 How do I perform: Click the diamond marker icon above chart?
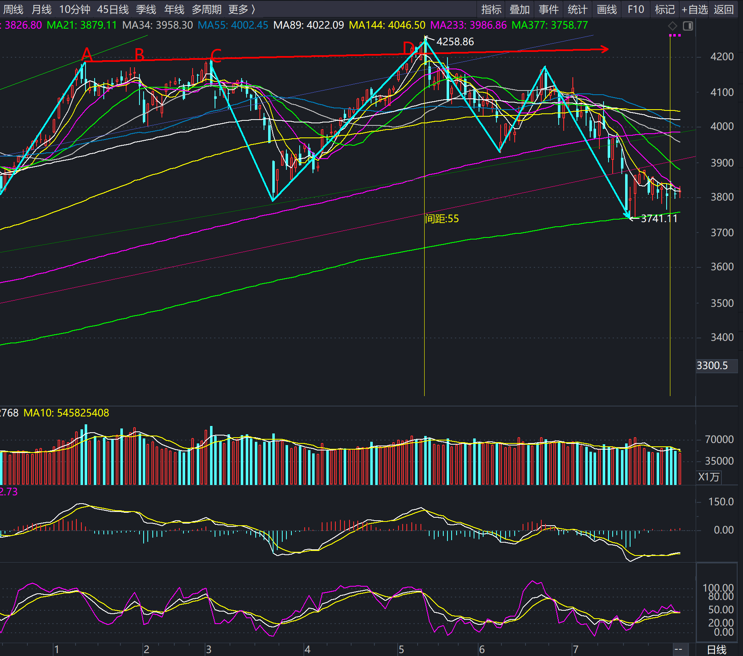672,26
